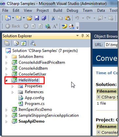
Task: Open the View menu
Action: [x=28, y=10]
